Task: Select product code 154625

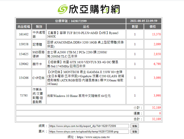Action: 24,54
